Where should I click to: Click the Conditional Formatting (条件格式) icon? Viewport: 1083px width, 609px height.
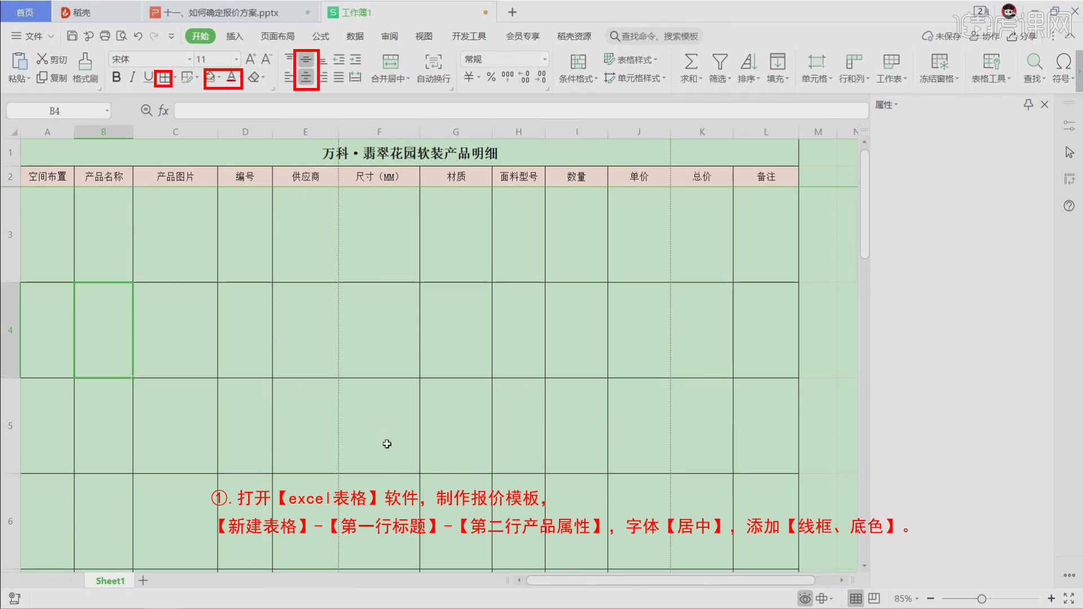coord(578,61)
